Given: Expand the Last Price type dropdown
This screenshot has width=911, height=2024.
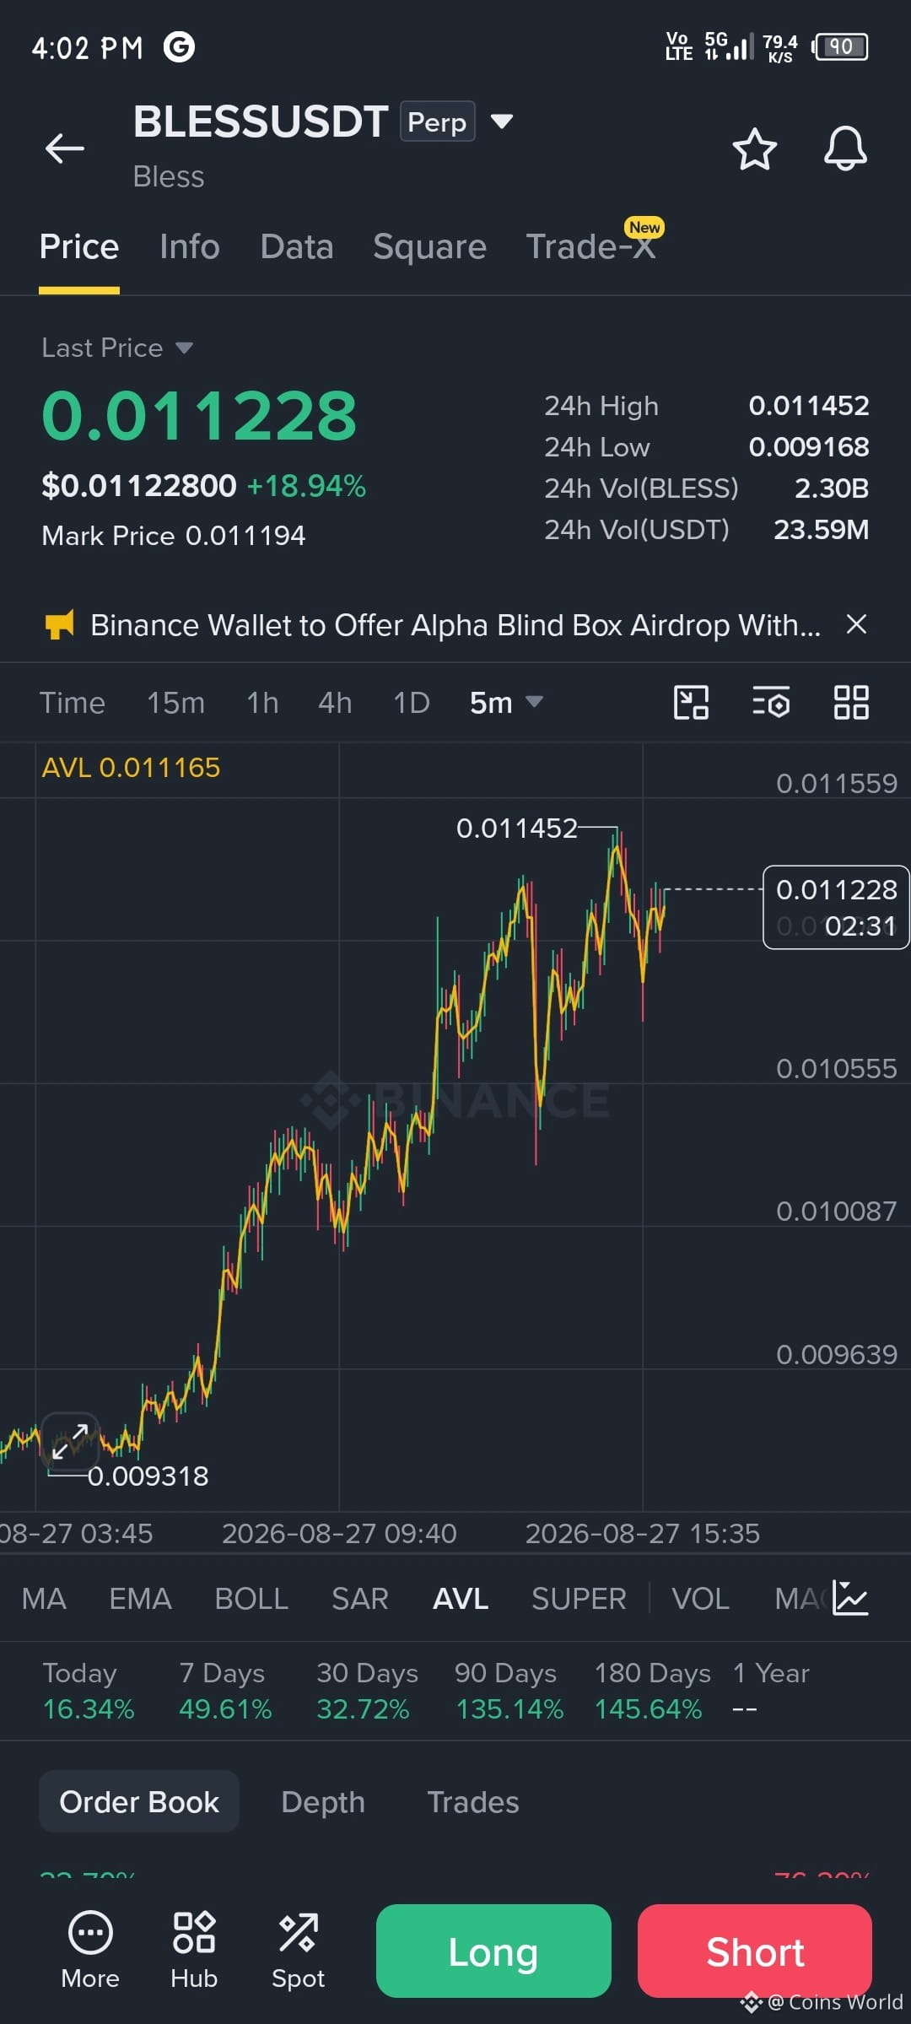Looking at the screenshot, I should pos(184,348).
